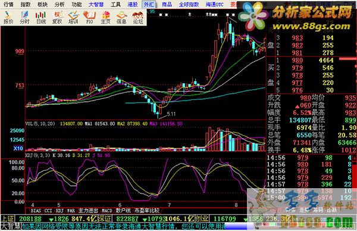Image resolution: width=357 pixels, height=231 pixels.
Task: Open the 商品 menu item
Action: pyautogui.click(x=167, y=4)
